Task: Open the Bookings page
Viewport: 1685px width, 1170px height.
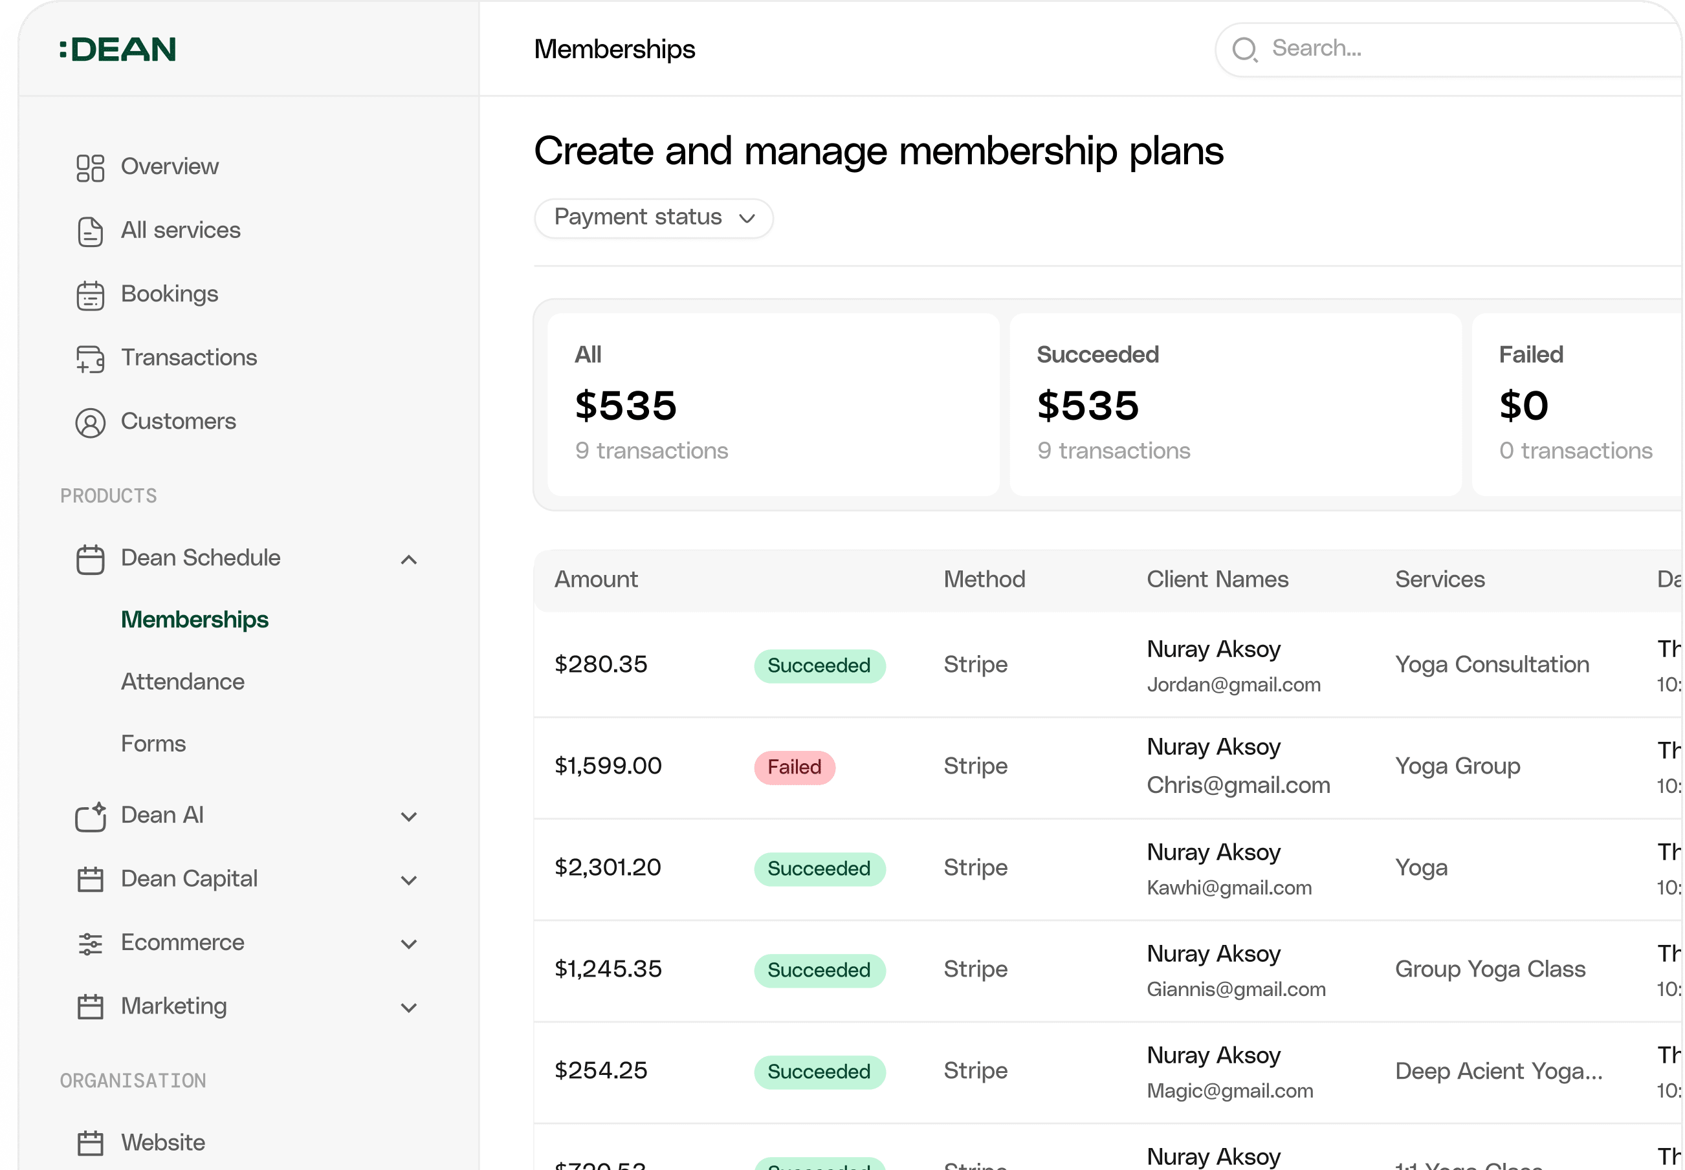Action: coord(170,294)
